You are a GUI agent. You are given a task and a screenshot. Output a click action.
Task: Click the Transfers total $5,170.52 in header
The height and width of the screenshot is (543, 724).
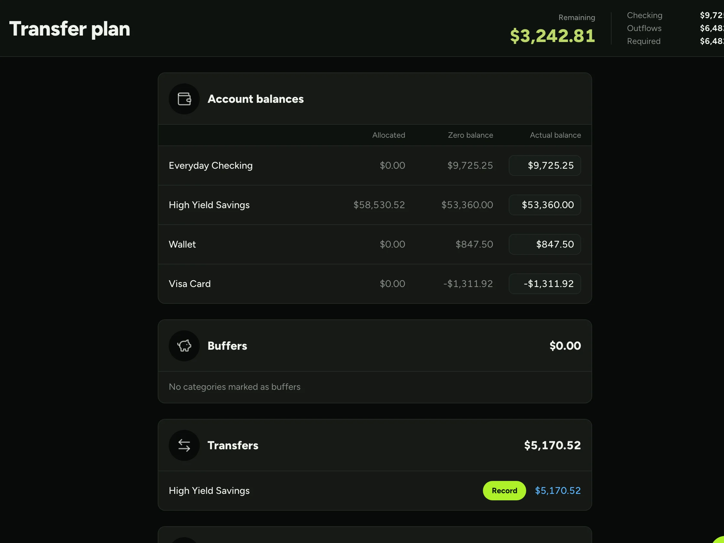[x=552, y=445]
